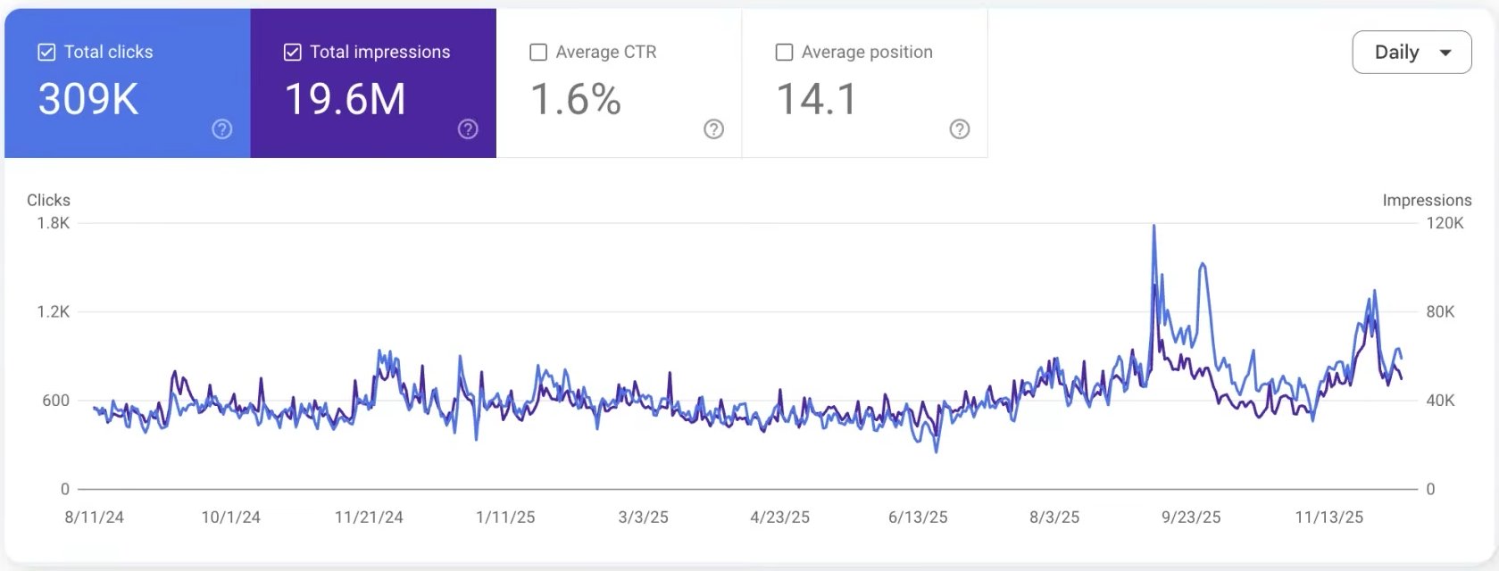Screen dimensions: 1499x571
Task: Click the tallest impressions spike in the chart
Action: (1154, 226)
